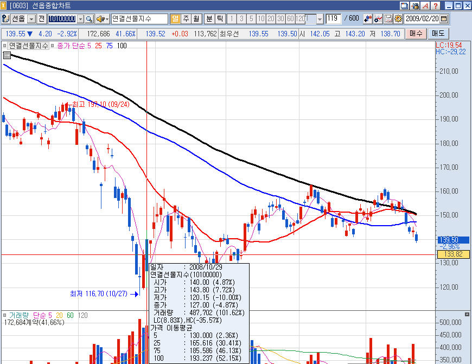Select the 일 (daily) period toggle
This screenshot has width=472, height=364.
point(175,19)
